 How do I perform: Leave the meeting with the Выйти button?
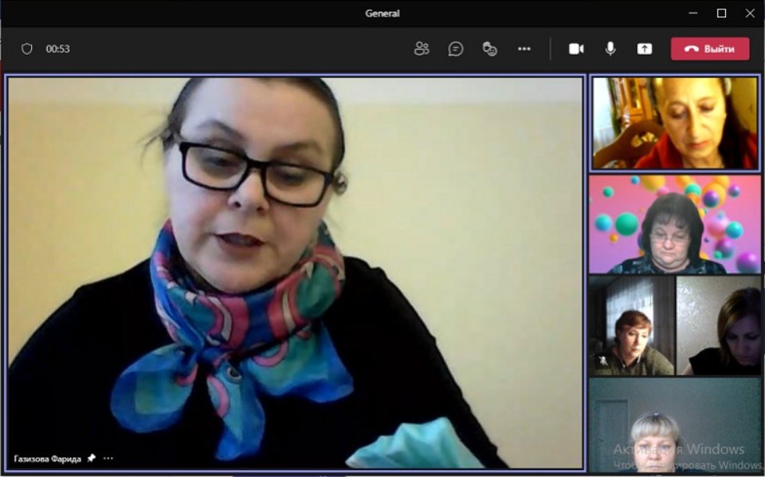(710, 48)
